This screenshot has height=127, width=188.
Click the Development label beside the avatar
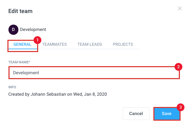click(x=33, y=30)
